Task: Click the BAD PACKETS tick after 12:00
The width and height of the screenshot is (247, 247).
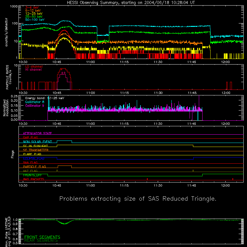Action: 233,179
